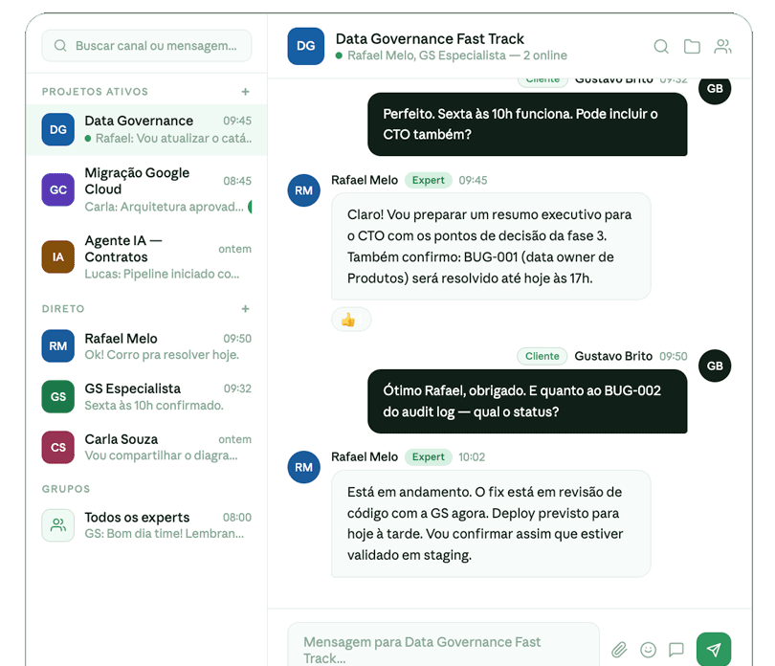This screenshot has width=775, height=666.
Task: Click the DIRETO section header
Action: (x=63, y=308)
